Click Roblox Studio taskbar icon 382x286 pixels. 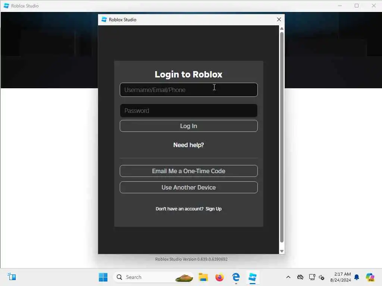click(x=253, y=277)
